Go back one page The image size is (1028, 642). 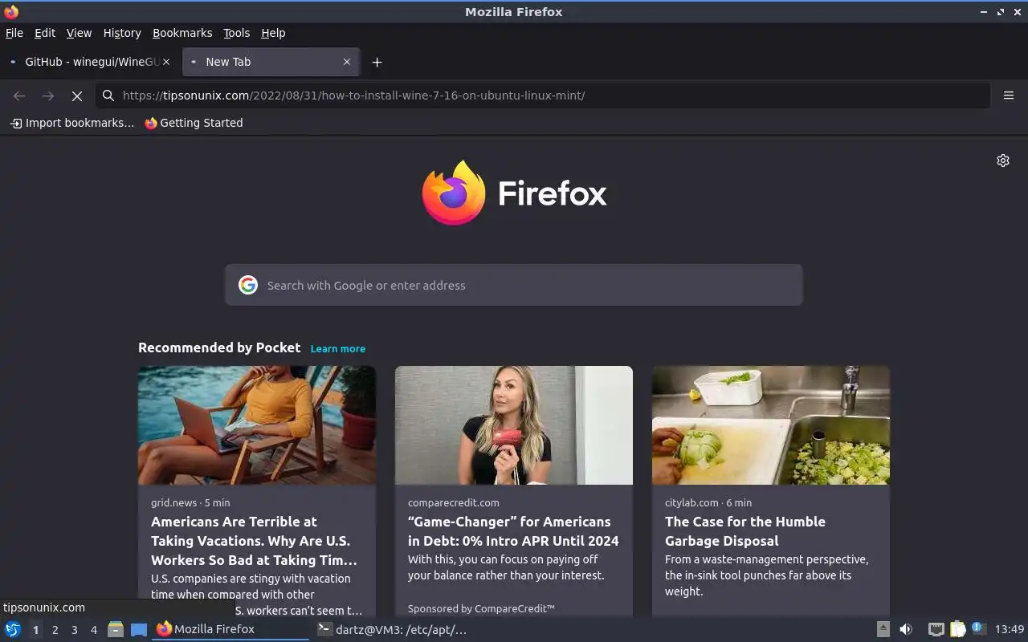pos(19,95)
